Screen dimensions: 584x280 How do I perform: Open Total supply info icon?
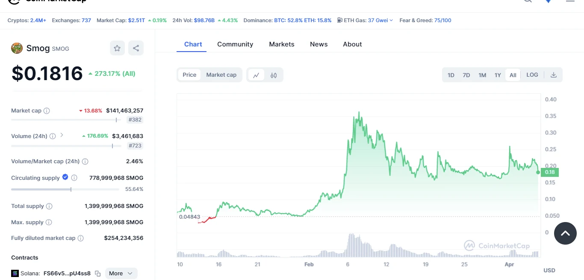pos(49,206)
